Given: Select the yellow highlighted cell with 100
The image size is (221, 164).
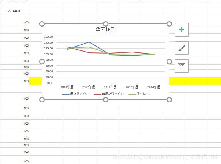Looking at the screenshot, I should [15, 81].
